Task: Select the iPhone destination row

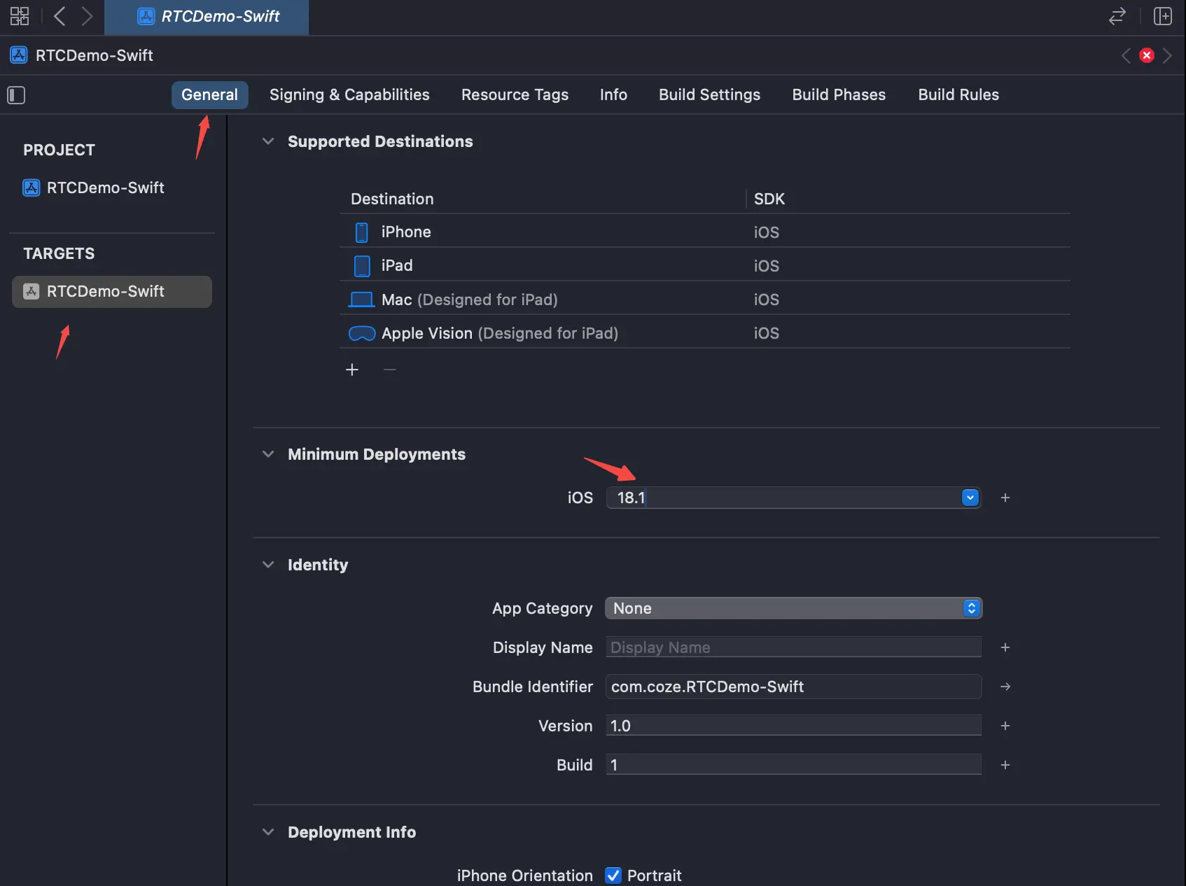Action: click(705, 232)
